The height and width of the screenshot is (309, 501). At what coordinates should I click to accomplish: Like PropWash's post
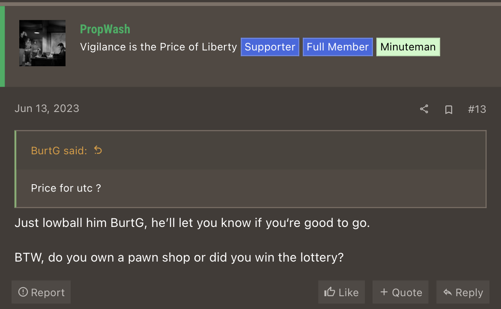point(341,292)
